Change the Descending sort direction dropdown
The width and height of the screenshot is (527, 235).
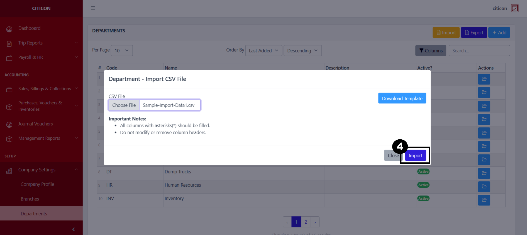pyautogui.click(x=302, y=51)
